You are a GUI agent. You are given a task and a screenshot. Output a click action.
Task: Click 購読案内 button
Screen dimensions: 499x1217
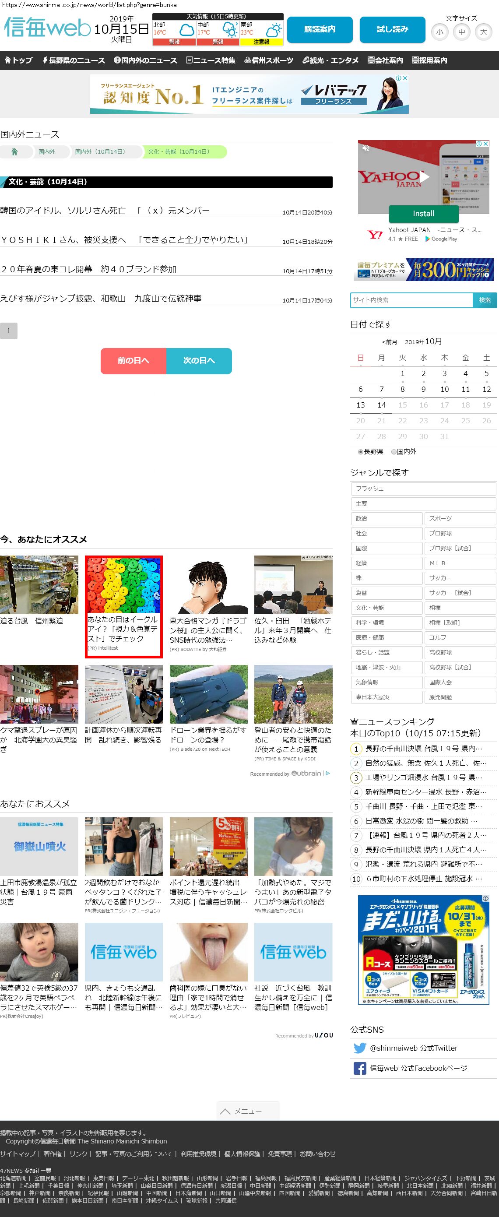pos(320,29)
